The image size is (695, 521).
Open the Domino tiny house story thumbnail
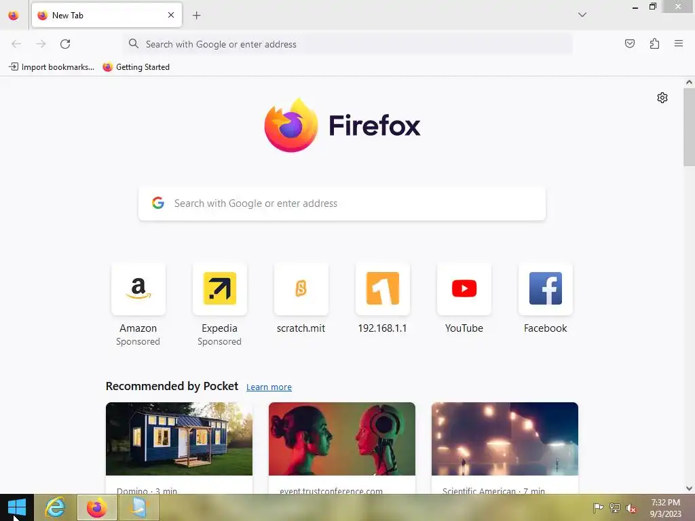179,439
